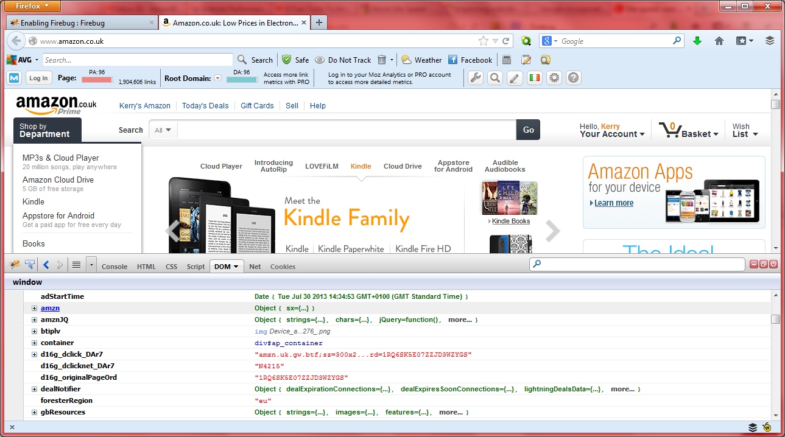
Task: Open Facebook from the AVG toolbar
Action: (x=470, y=60)
